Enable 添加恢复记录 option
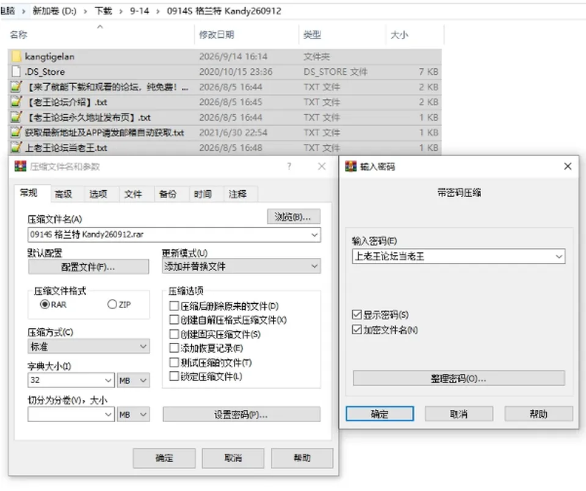Viewport: 586px width, 491px height. [174, 348]
